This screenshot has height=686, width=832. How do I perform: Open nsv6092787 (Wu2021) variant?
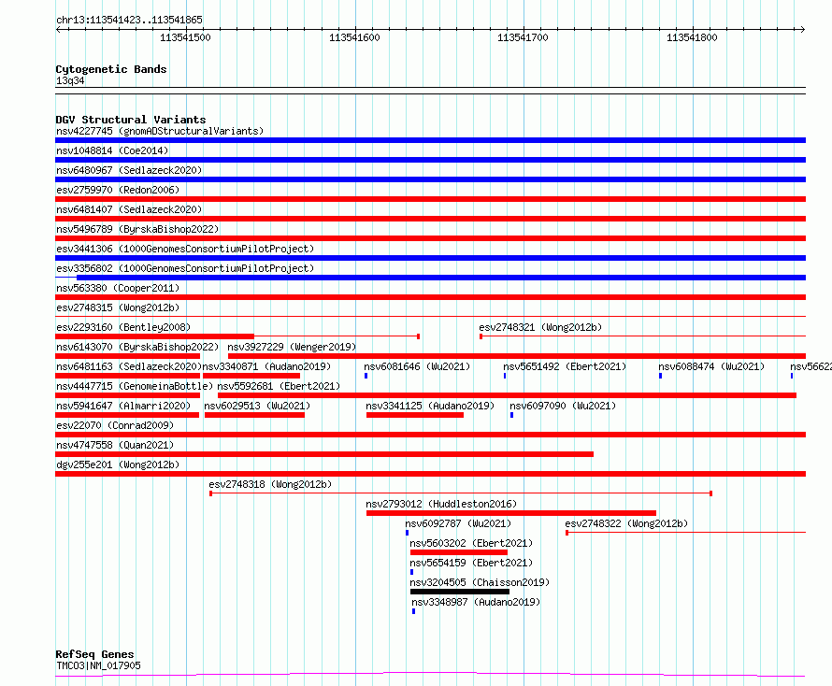(x=458, y=523)
